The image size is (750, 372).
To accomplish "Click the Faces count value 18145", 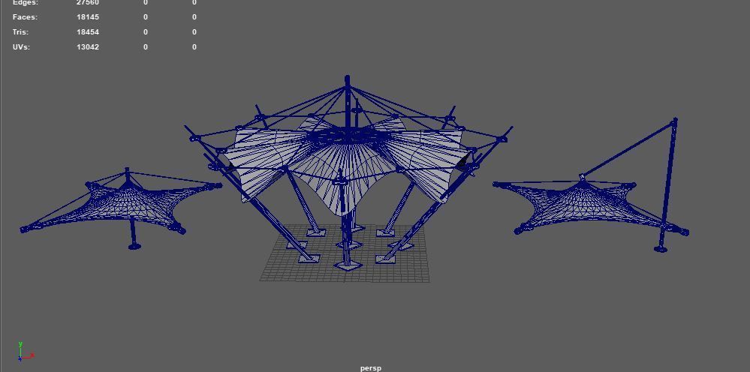I will [x=88, y=17].
